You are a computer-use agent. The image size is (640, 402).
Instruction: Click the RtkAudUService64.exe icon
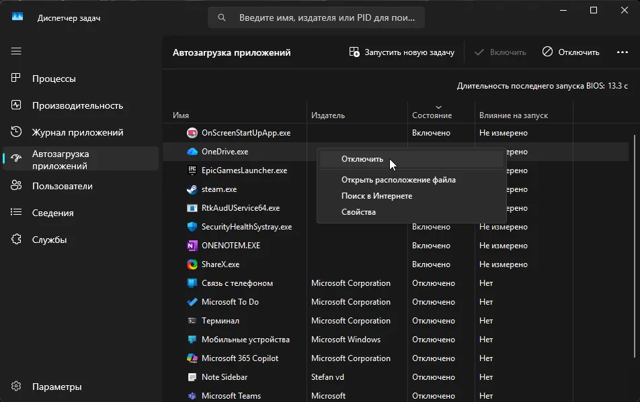pos(192,208)
